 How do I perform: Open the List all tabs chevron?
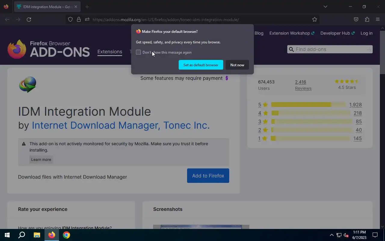pyautogui.click(x=325, y=7)
